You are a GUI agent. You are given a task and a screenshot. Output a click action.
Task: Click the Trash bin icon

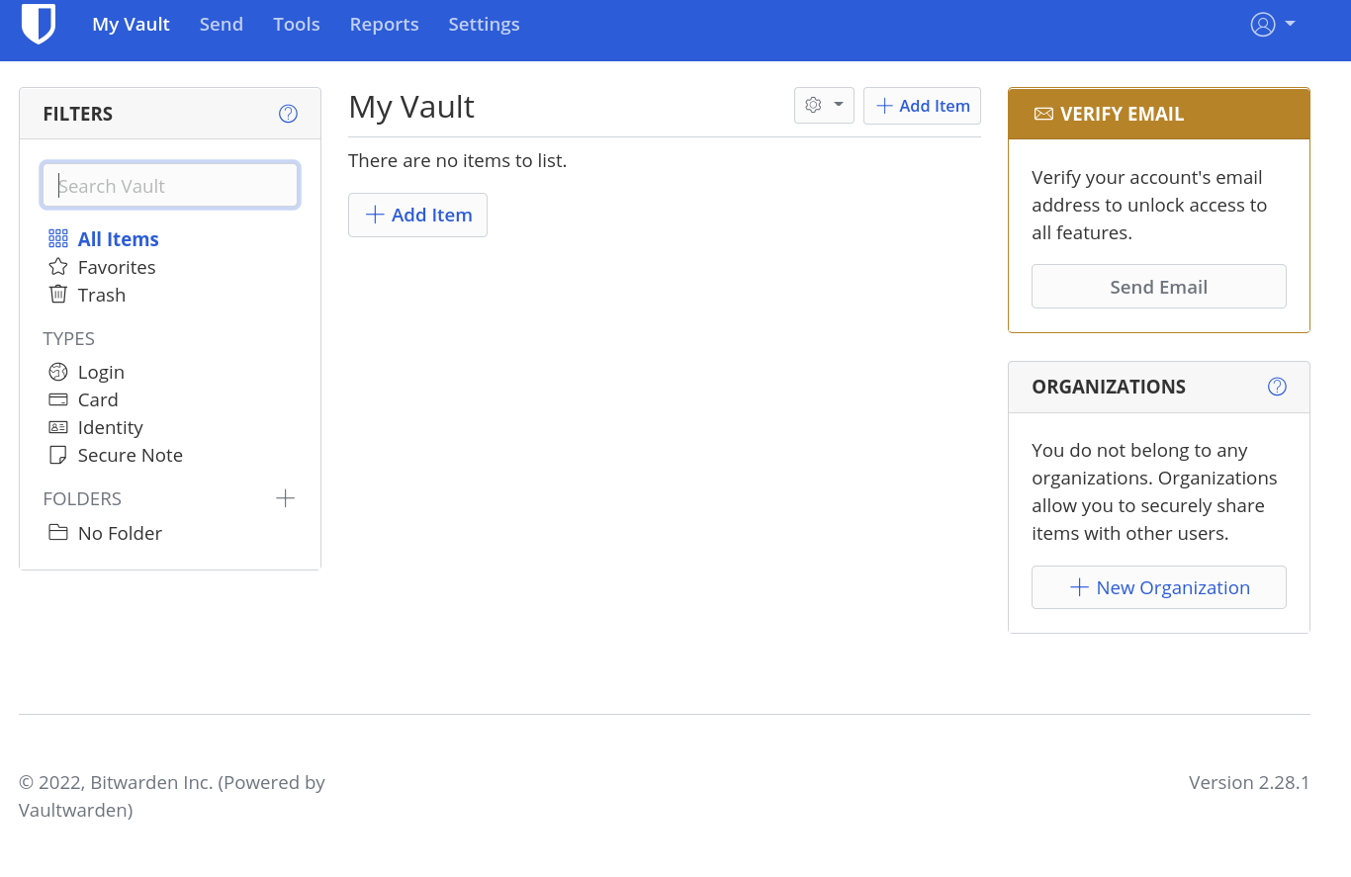pos(58,295)
